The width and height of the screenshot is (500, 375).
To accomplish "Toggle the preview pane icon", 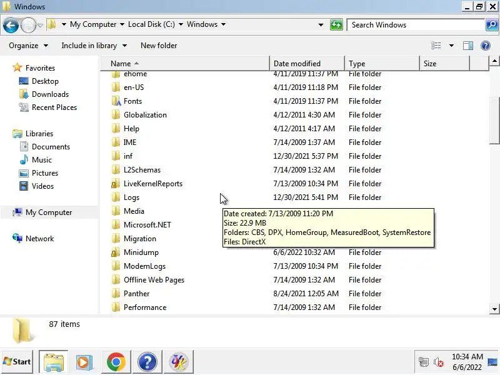I will coord(467,46).
